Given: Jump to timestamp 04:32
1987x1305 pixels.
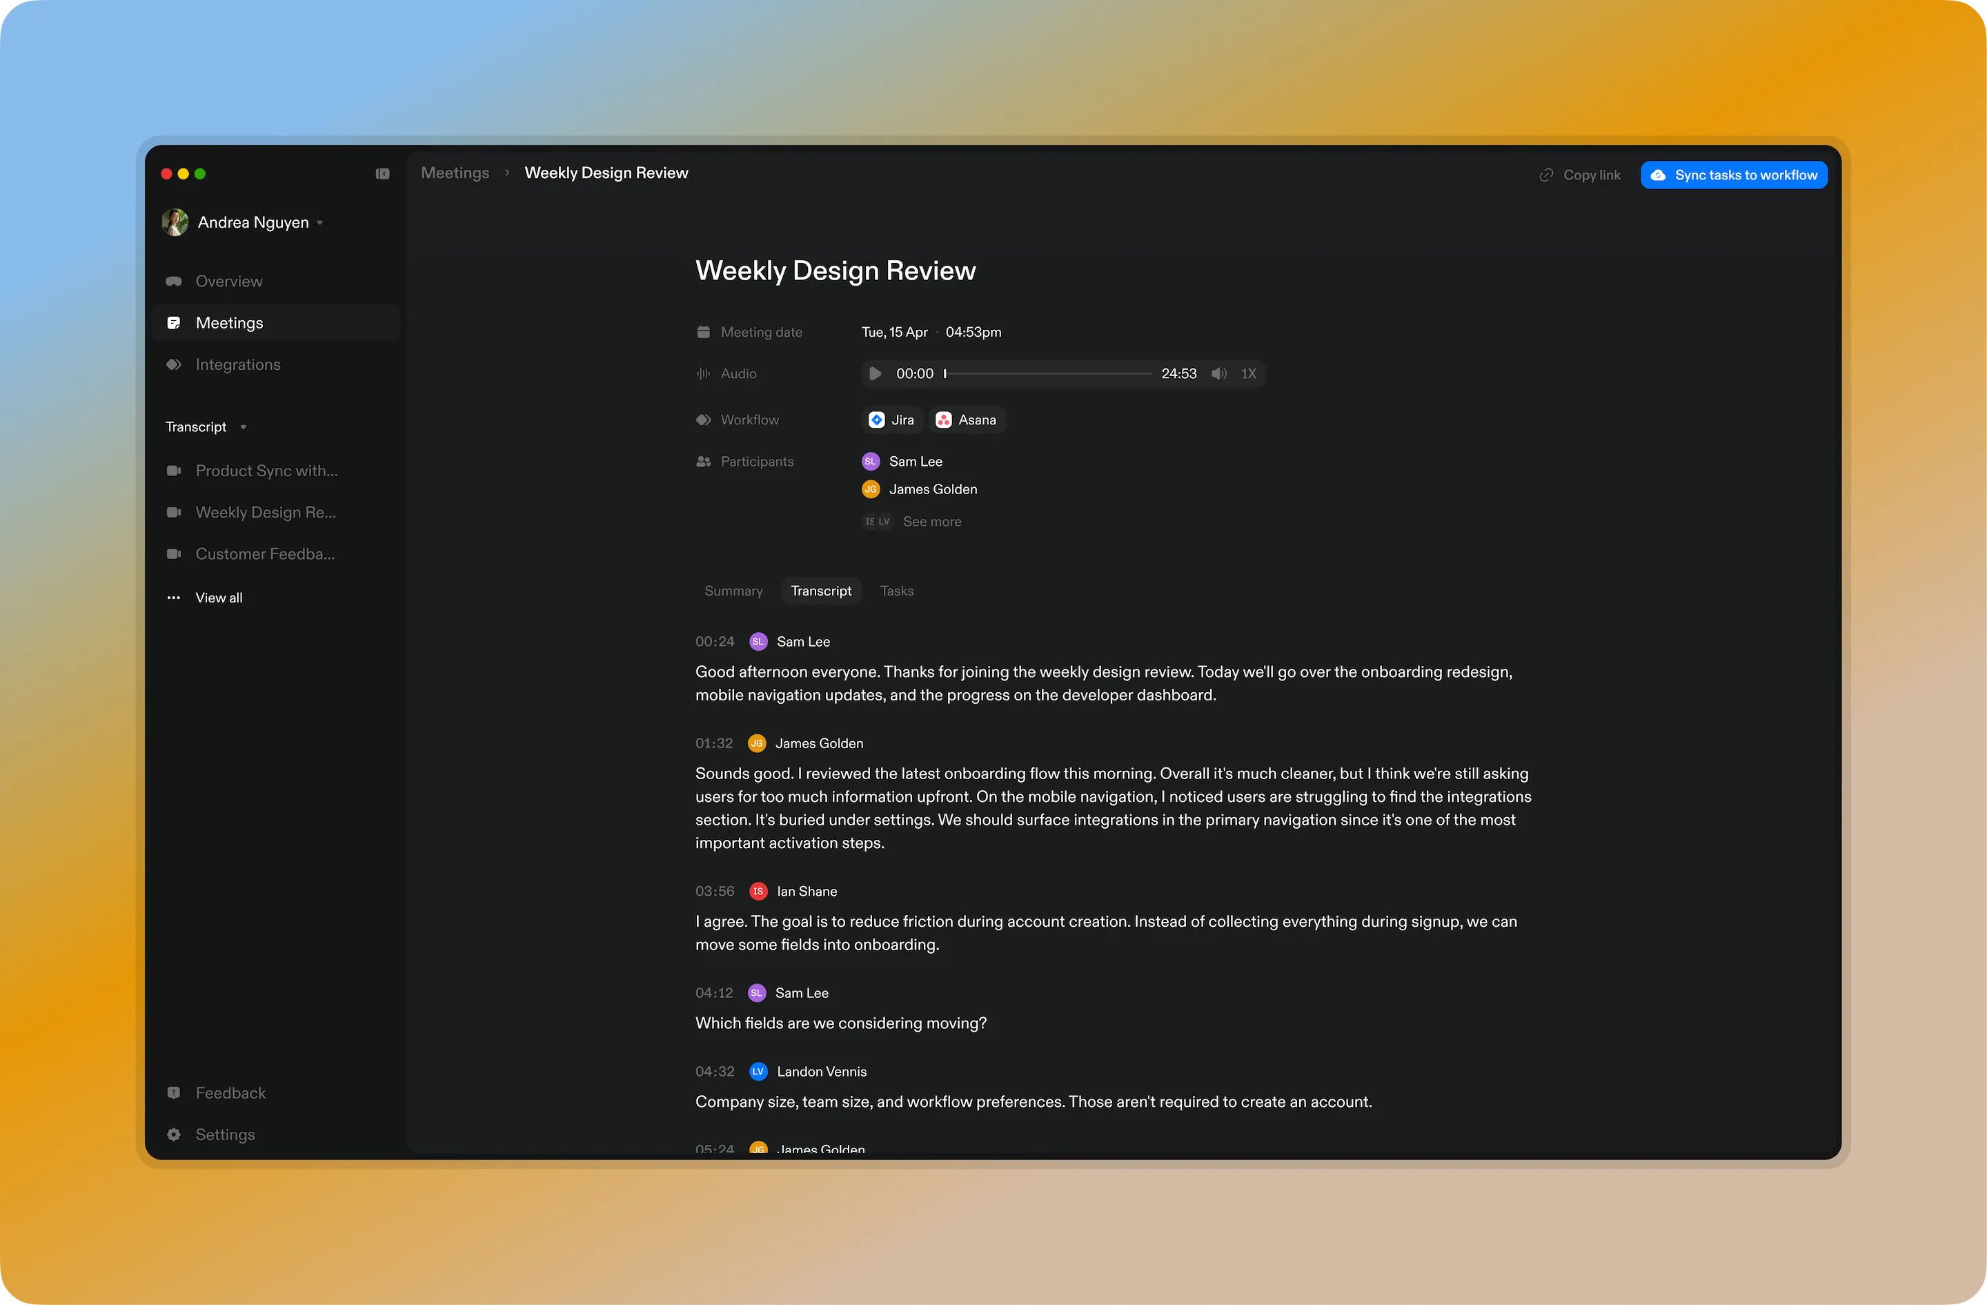Looking at the screenshot, I should pyautogui.click(x=715, y=1072).
